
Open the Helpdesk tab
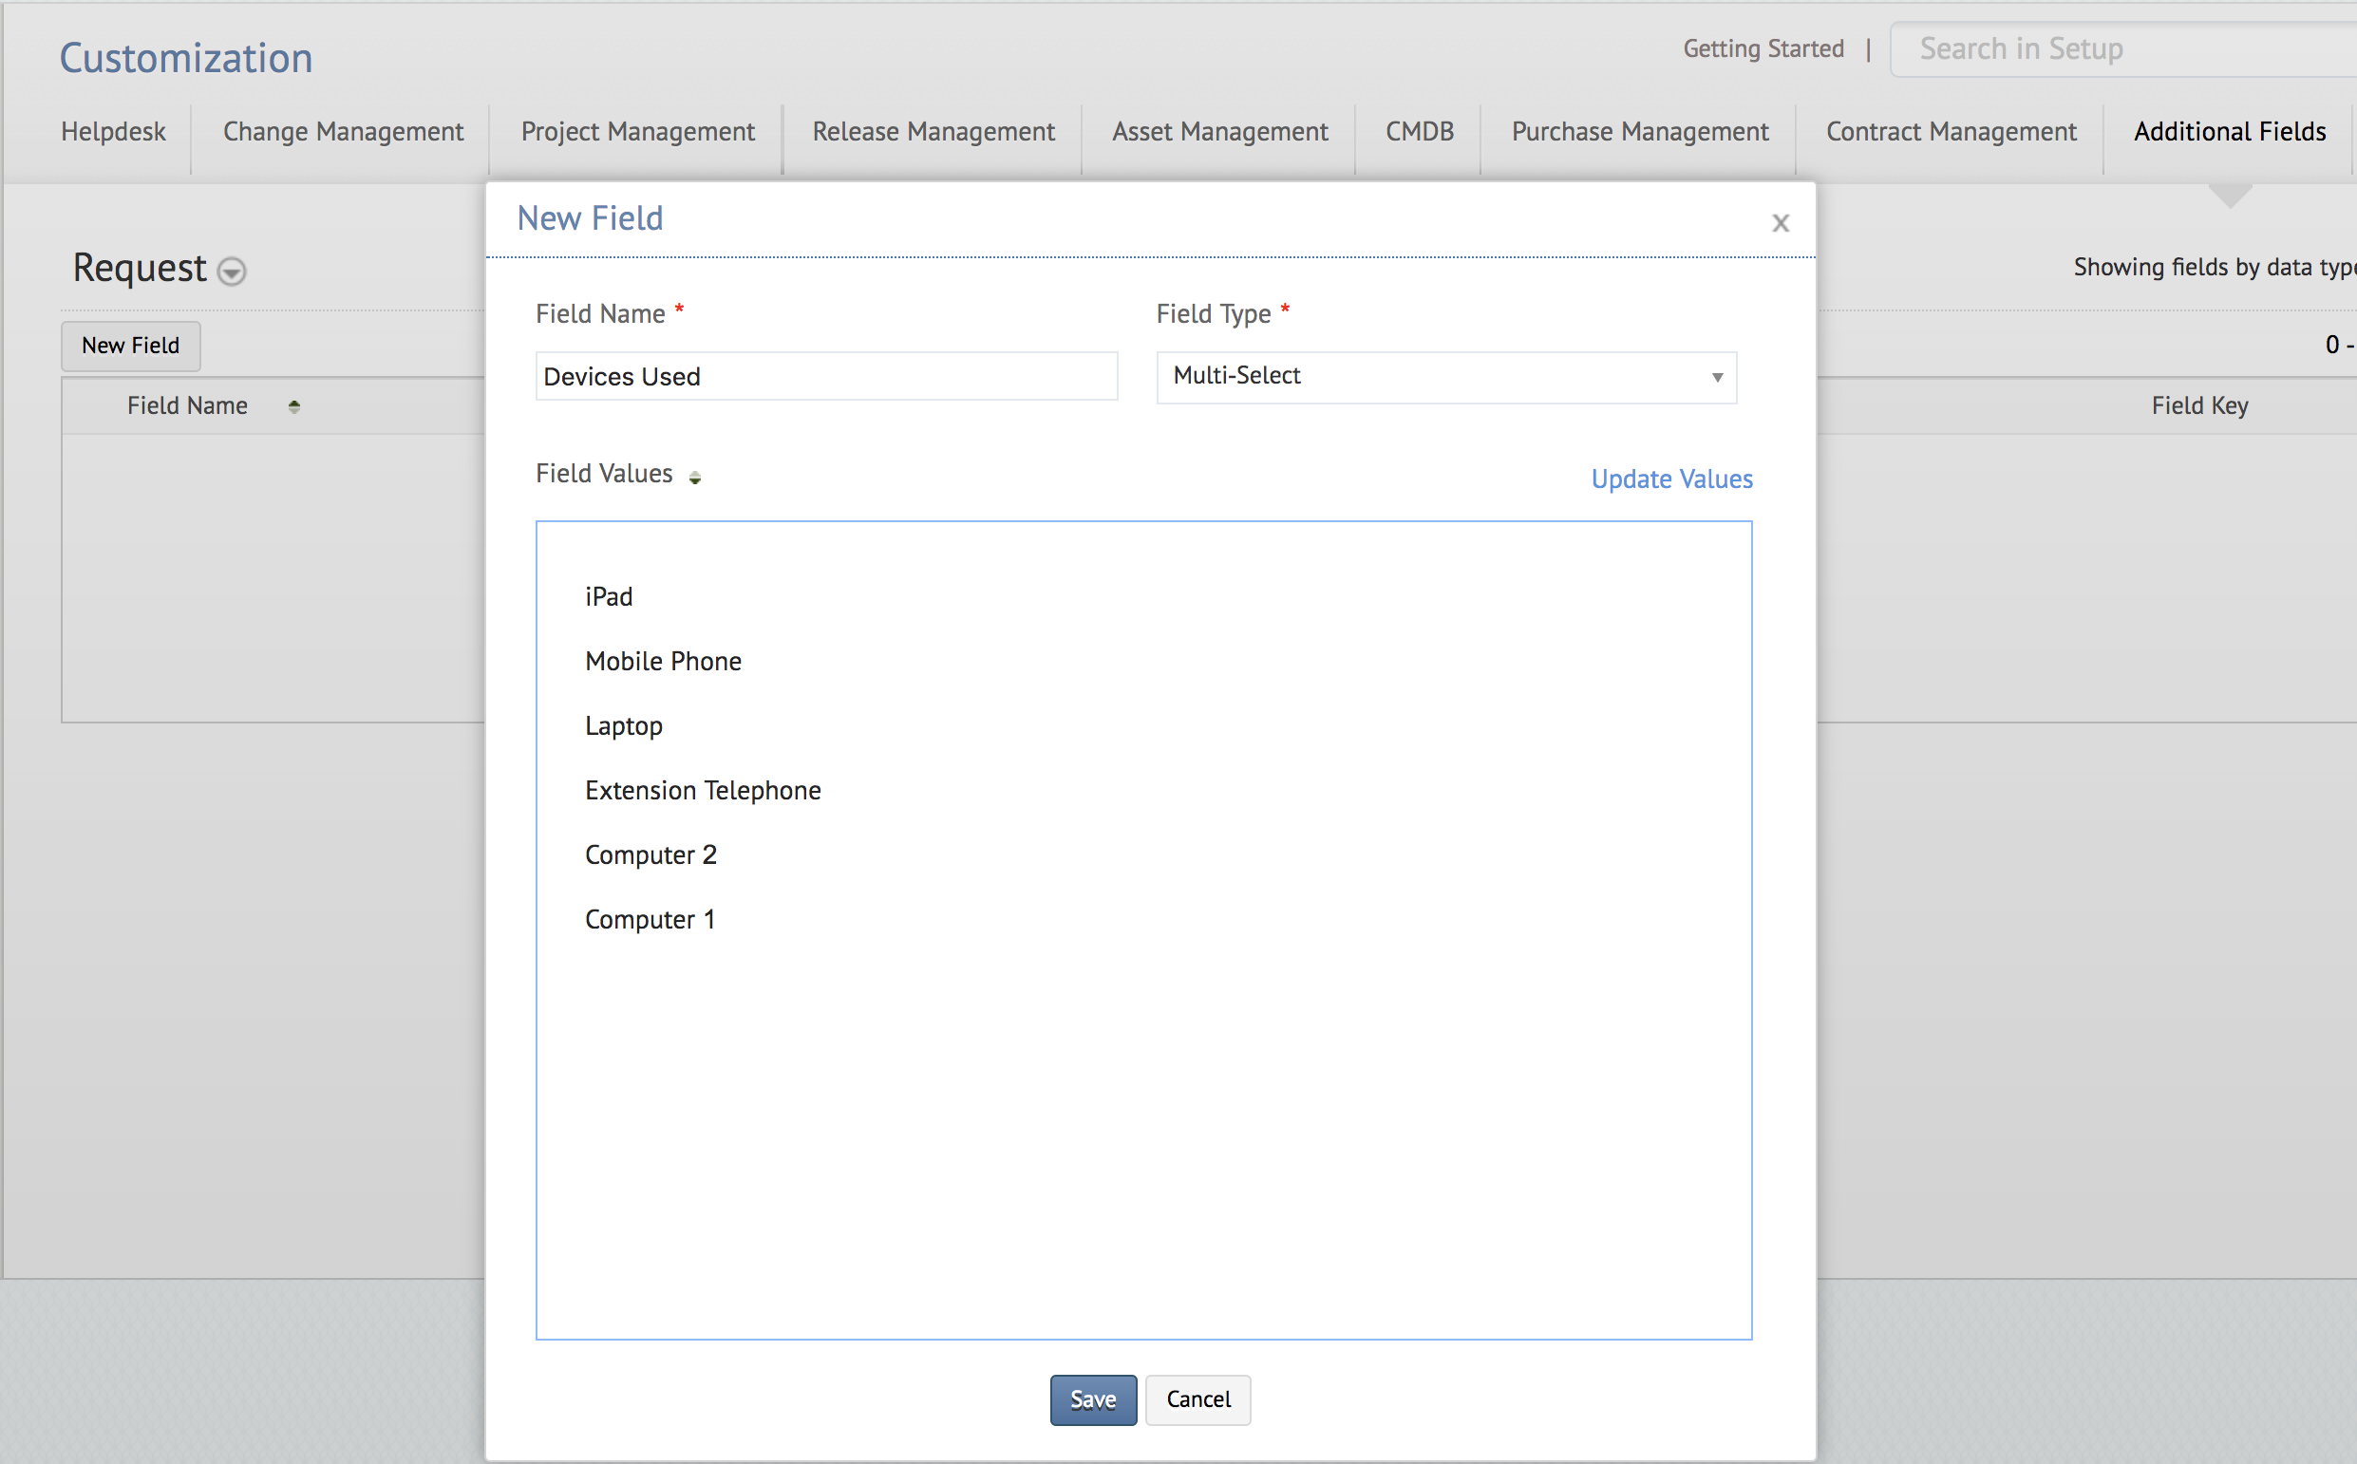[113, 132]
